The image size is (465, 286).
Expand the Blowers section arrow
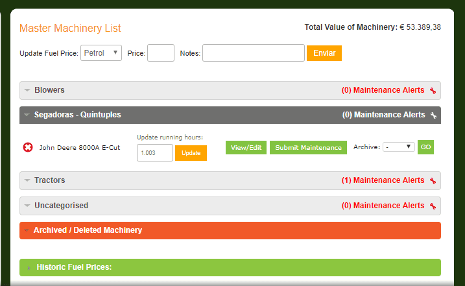click(x=27, y=90)
